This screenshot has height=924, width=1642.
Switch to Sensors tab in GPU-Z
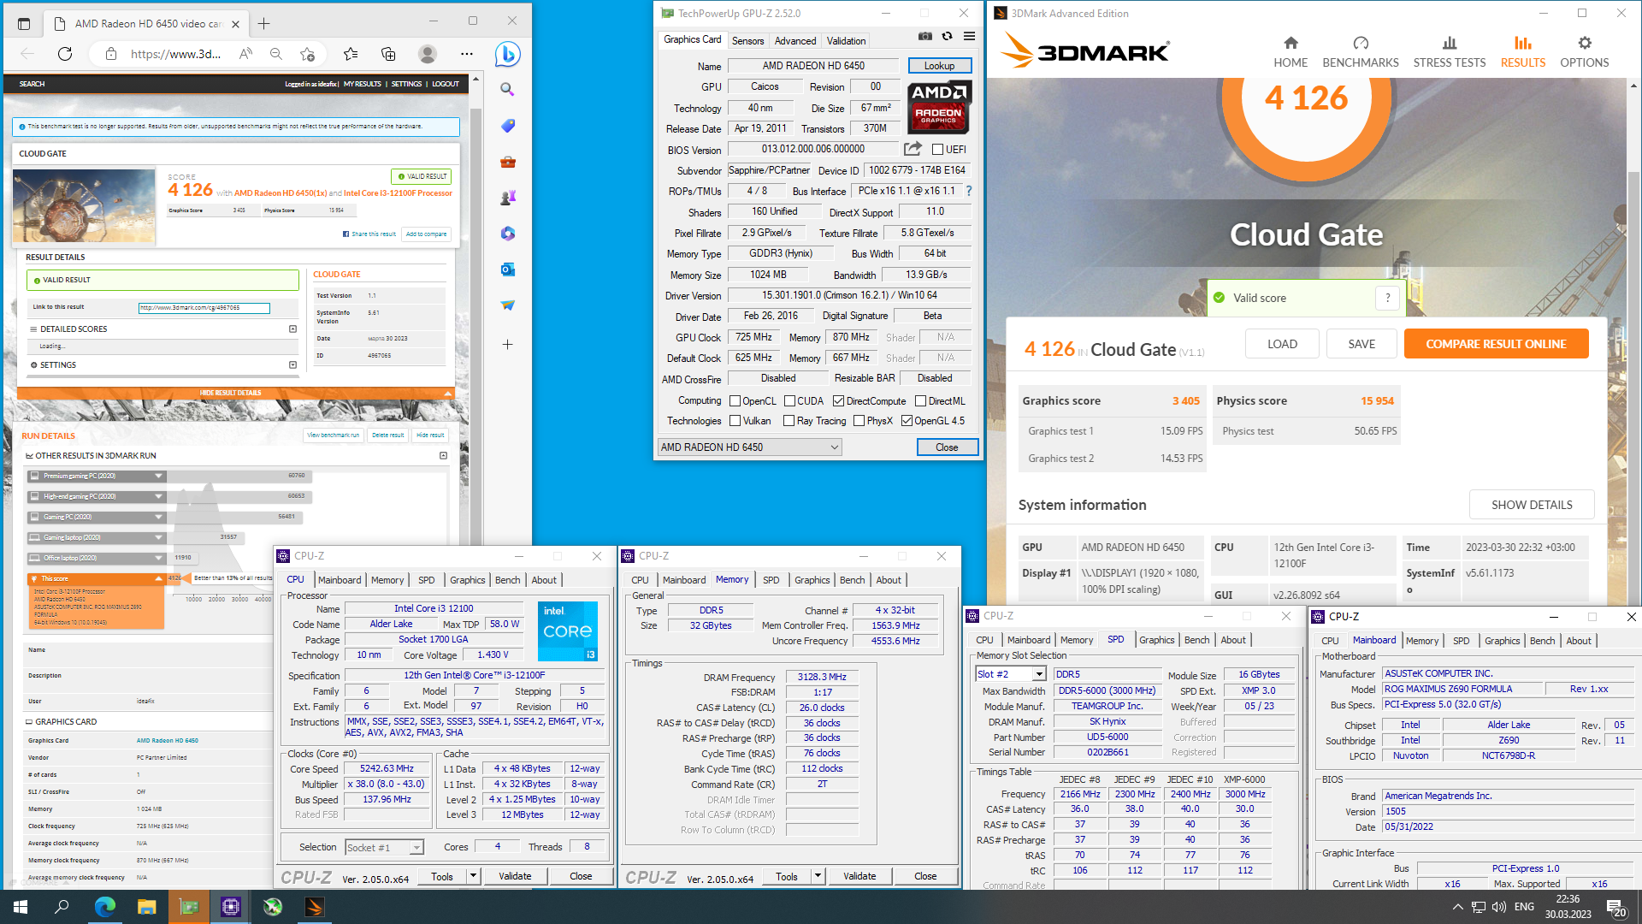pyautogui.click(x=747, y=40)
